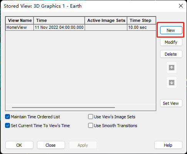Move view up with arrow icon
Viewport: 187px width, 154px height.
point(172,68)
